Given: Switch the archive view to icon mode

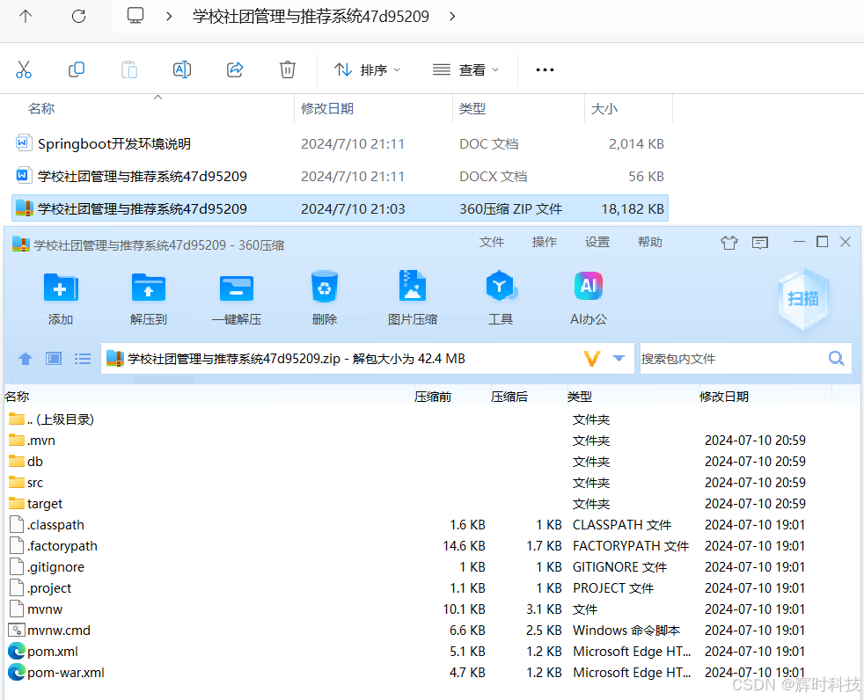Looking at the screenshot, I should [54, 359].
